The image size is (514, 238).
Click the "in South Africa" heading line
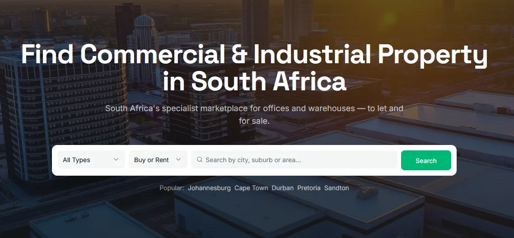(x=254, y=82)
